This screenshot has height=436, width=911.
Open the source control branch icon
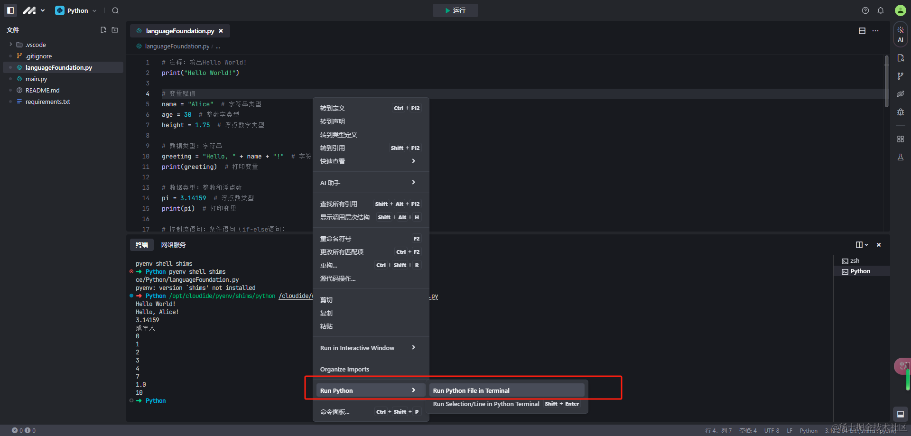[900, 76]
